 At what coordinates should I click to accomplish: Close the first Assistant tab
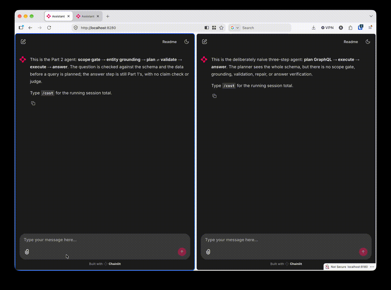(x=68, y=16)
